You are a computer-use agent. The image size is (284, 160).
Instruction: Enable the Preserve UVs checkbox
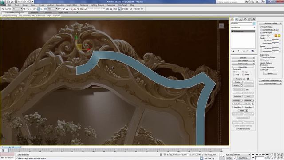pyautogui.click(x=235, y=79)
